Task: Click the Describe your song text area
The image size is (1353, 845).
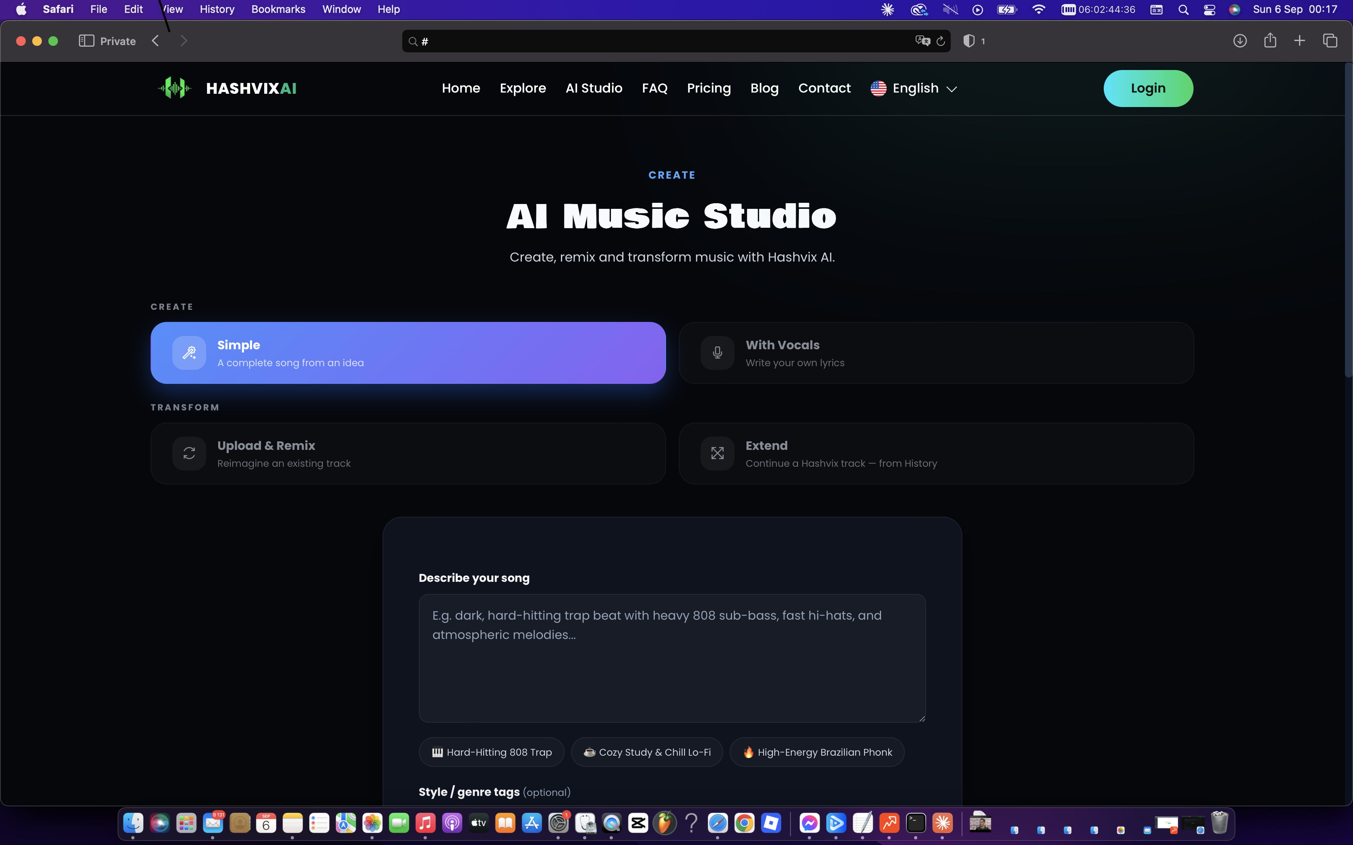Action: pos(672,658)
